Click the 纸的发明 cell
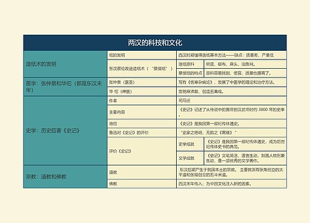310x223 pixels. pyautogui.click(x=141, y=55)
